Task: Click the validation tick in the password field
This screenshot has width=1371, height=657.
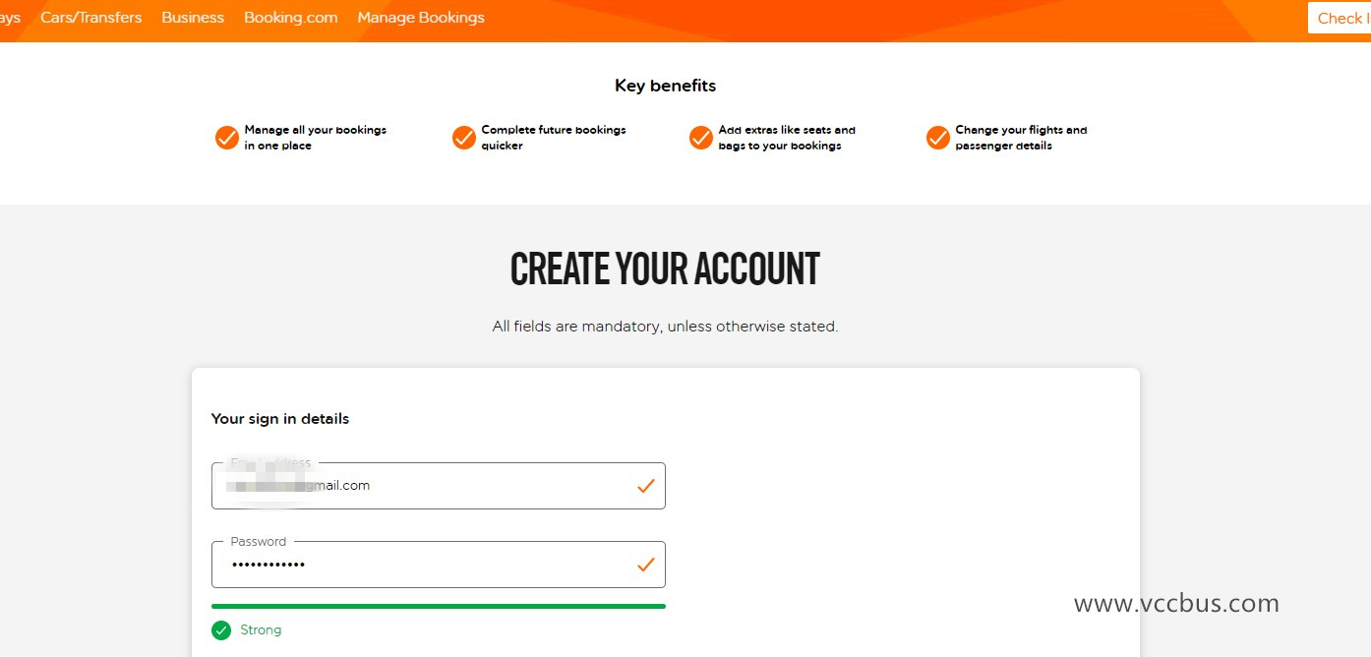Action: pyautogui.click(x=646, y=565)
